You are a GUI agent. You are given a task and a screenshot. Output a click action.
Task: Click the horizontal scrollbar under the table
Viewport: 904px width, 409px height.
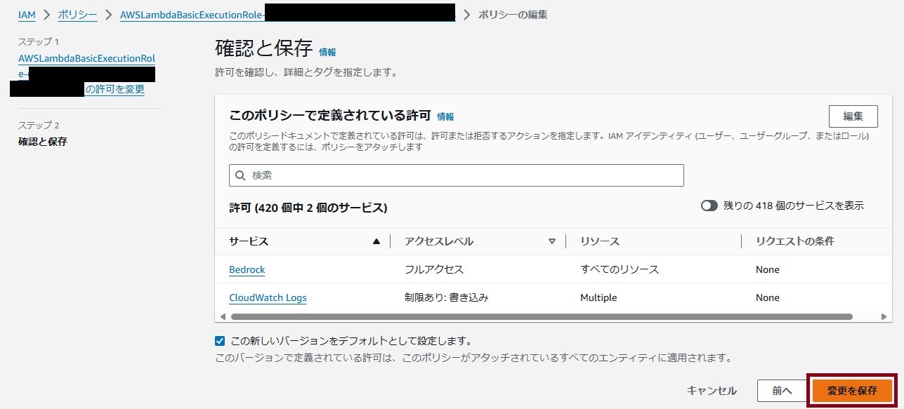click(x=541, y=317)
